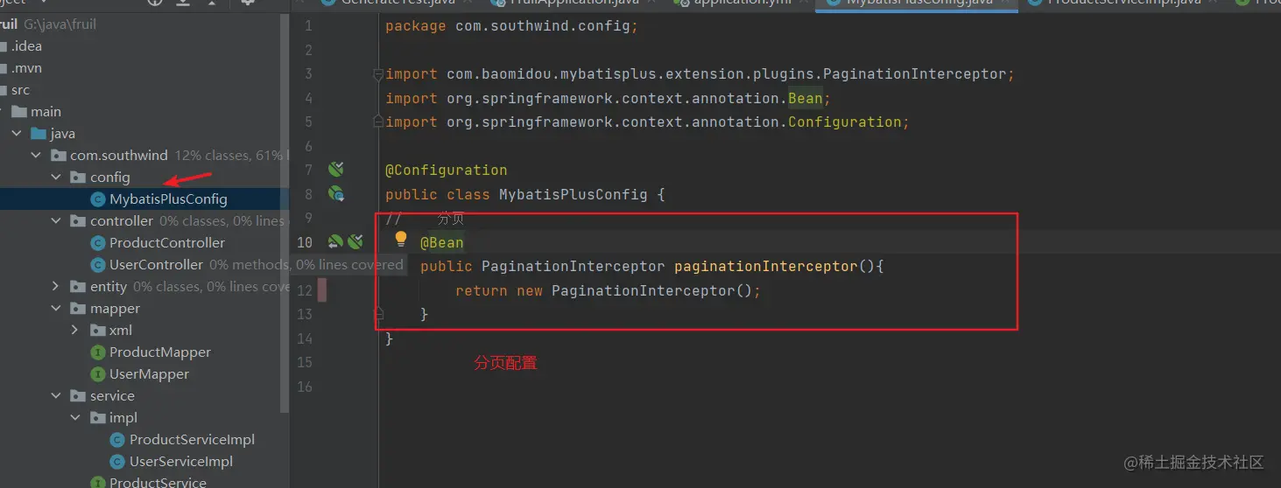Click the ProductMapper interface icon

(x=98, y=352)
